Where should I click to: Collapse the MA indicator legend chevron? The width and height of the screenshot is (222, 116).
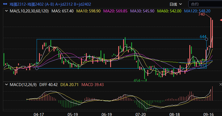pyautogui.click(x=6, y=11)
